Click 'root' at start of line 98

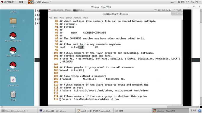63,47
